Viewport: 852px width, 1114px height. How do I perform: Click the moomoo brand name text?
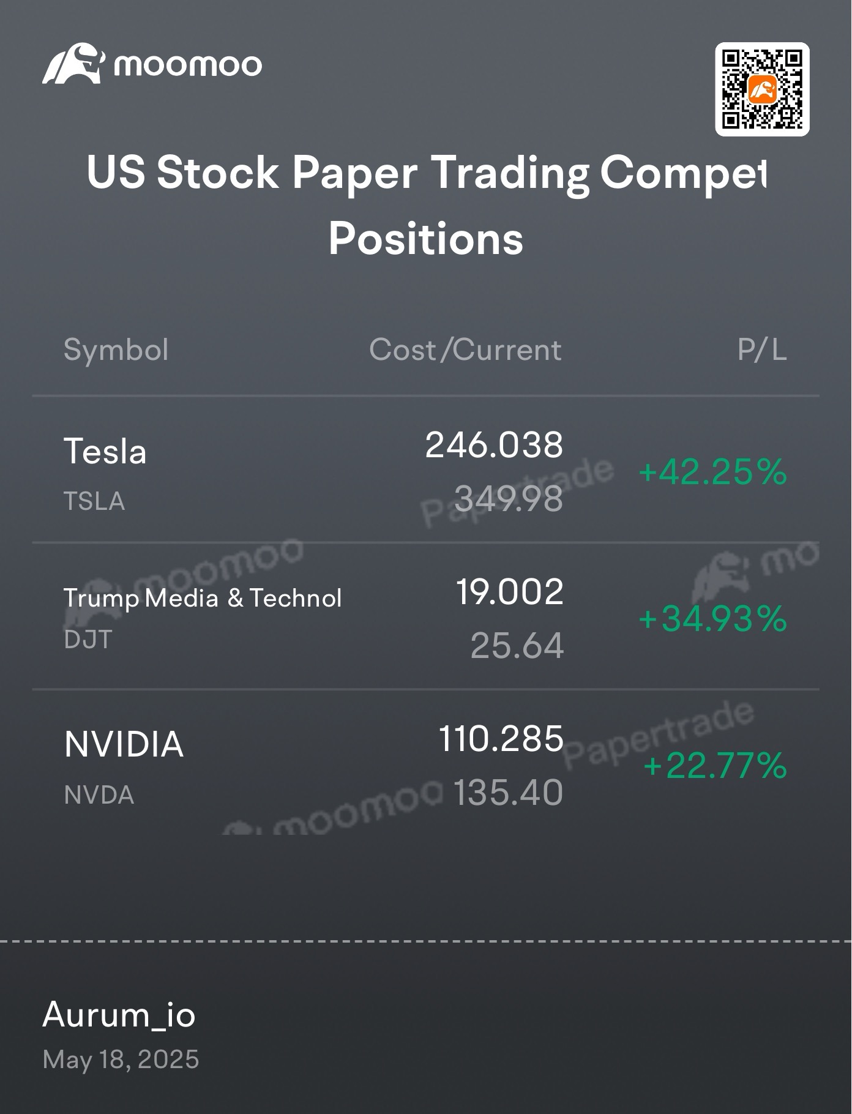[x=188, y=65]
